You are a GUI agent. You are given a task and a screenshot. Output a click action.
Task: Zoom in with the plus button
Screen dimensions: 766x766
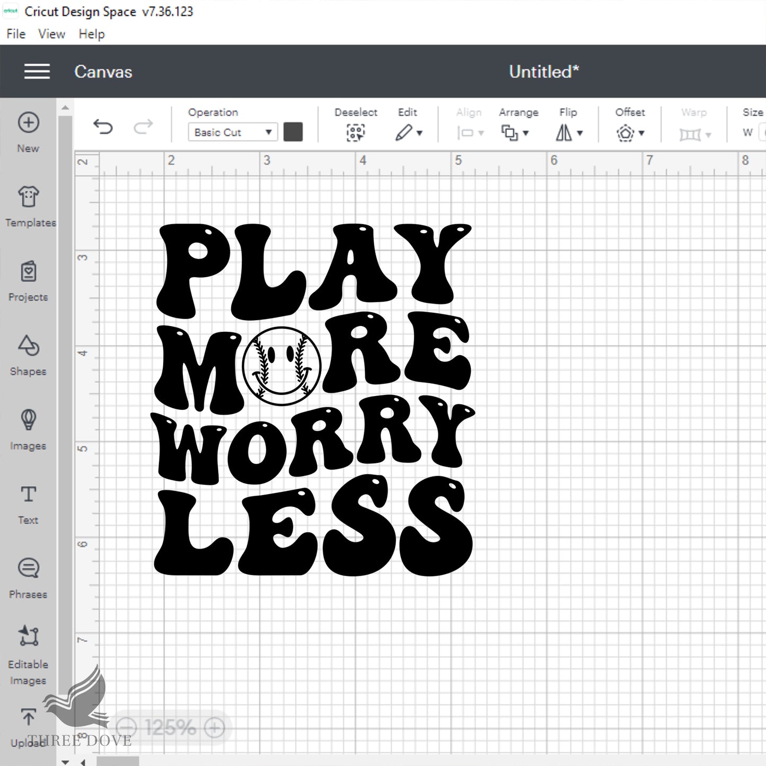point(214,727)
